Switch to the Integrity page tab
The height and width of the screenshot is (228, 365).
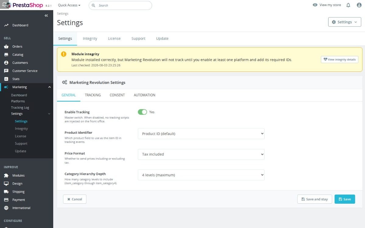click(90, 39)
